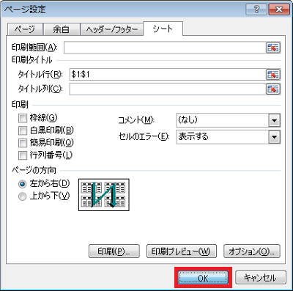Close the ページ設定 dialog

pos(279,10)
